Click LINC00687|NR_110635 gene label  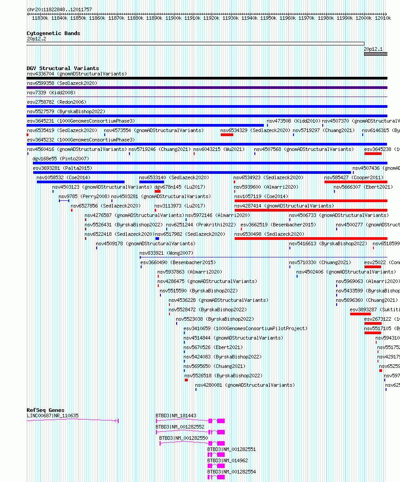click(53, 416)
